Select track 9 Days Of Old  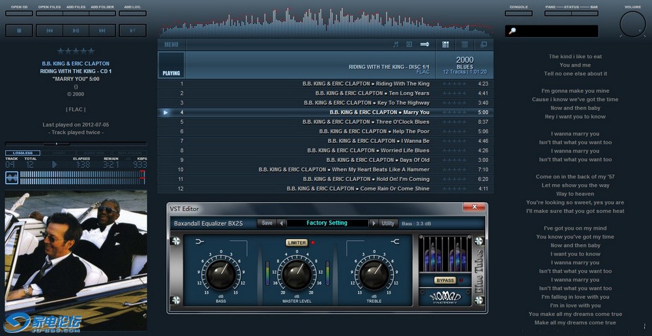pyautogui.click(x=325, y=160)
